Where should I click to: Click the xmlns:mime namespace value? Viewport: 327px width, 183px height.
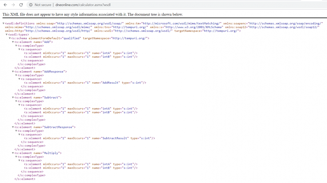(x=59, y=27)
